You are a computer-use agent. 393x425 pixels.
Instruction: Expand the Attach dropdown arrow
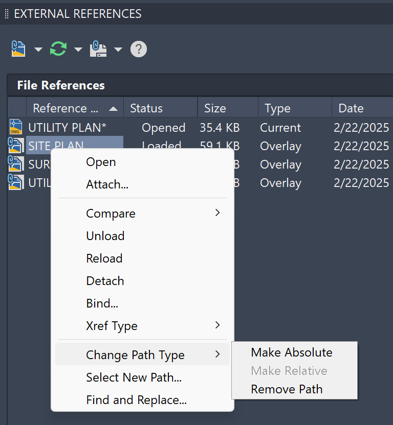click(x=38, y=50)
